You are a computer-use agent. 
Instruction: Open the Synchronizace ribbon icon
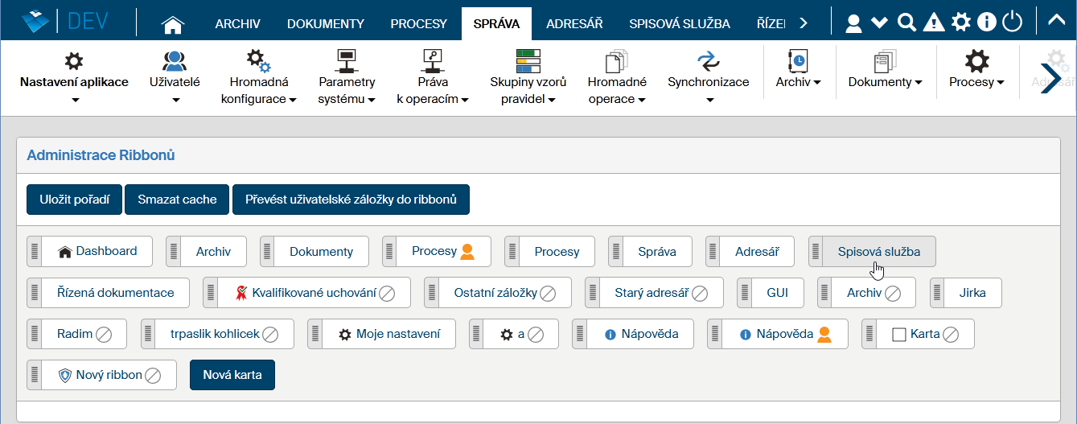tap(708, 61)
